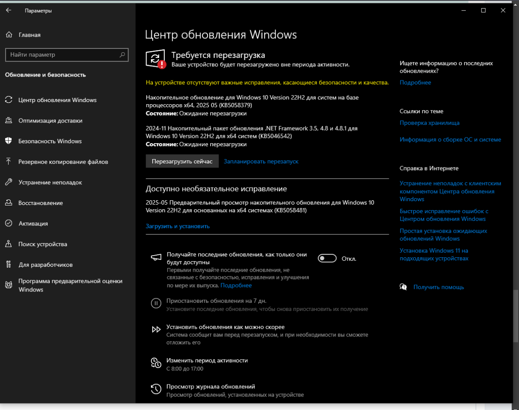Click the Activation checkmark icon
Screen dimensions: 519x410
[9, 224]
